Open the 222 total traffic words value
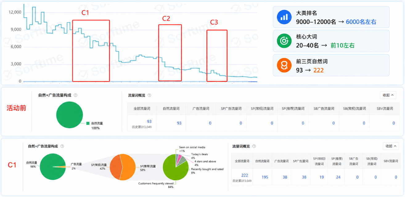405x197 pixels. click(245, 175)
